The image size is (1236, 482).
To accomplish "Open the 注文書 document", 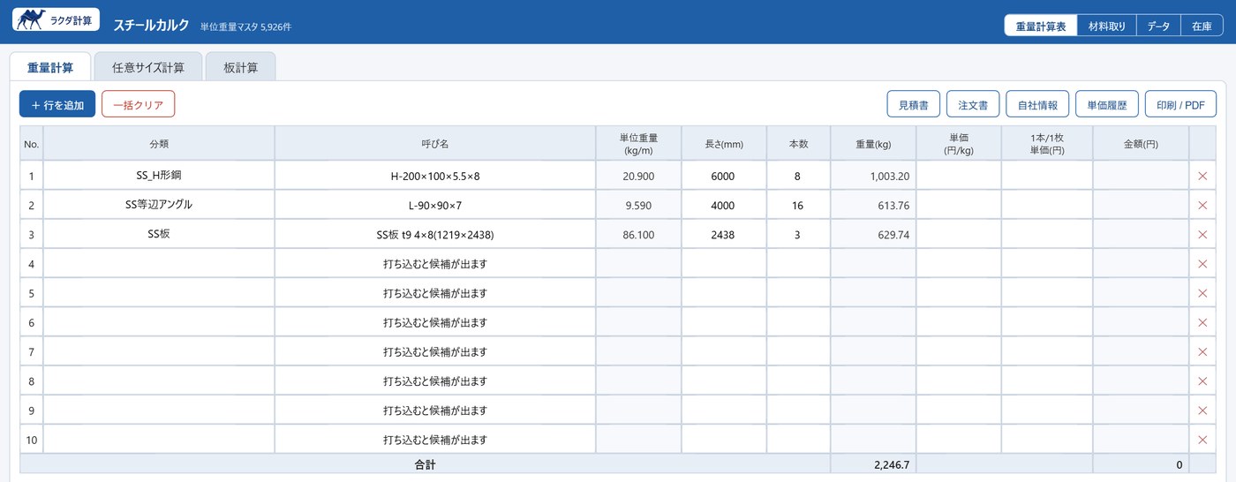I will (972, 104).
